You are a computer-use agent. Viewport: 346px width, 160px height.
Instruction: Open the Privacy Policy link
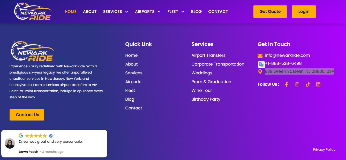click(x=324, y=150)
